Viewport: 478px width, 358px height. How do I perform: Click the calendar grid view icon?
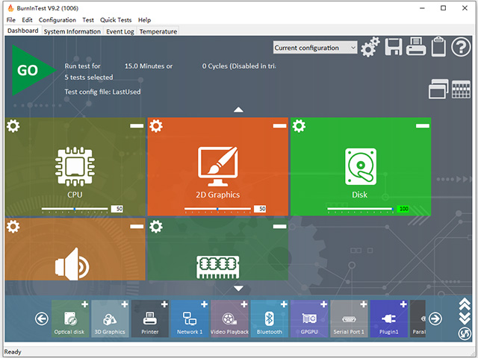click(461, 90)
